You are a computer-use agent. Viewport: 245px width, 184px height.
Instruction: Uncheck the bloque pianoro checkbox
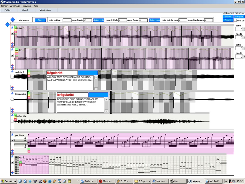coord(224,13)
